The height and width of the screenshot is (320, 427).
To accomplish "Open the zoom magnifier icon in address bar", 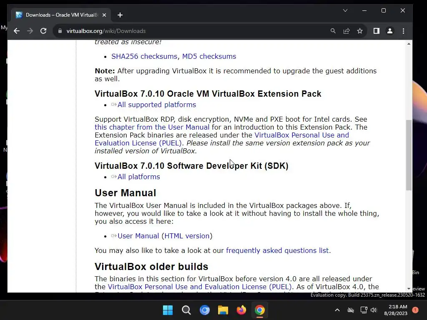I will [x=333, y=31].
